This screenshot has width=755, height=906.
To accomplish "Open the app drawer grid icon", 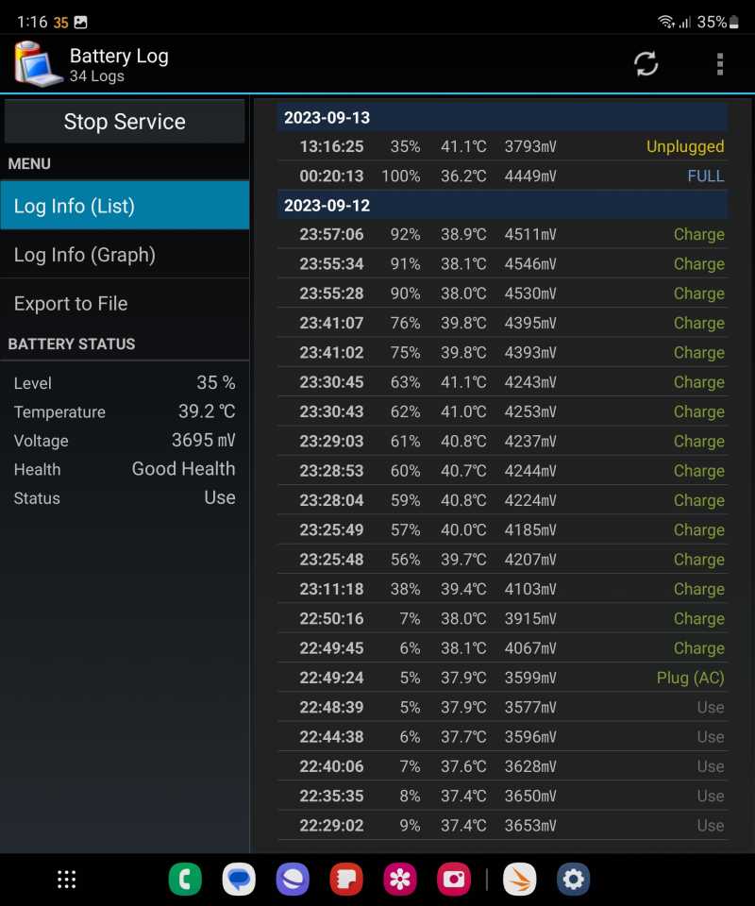I will tap(66, 879).
